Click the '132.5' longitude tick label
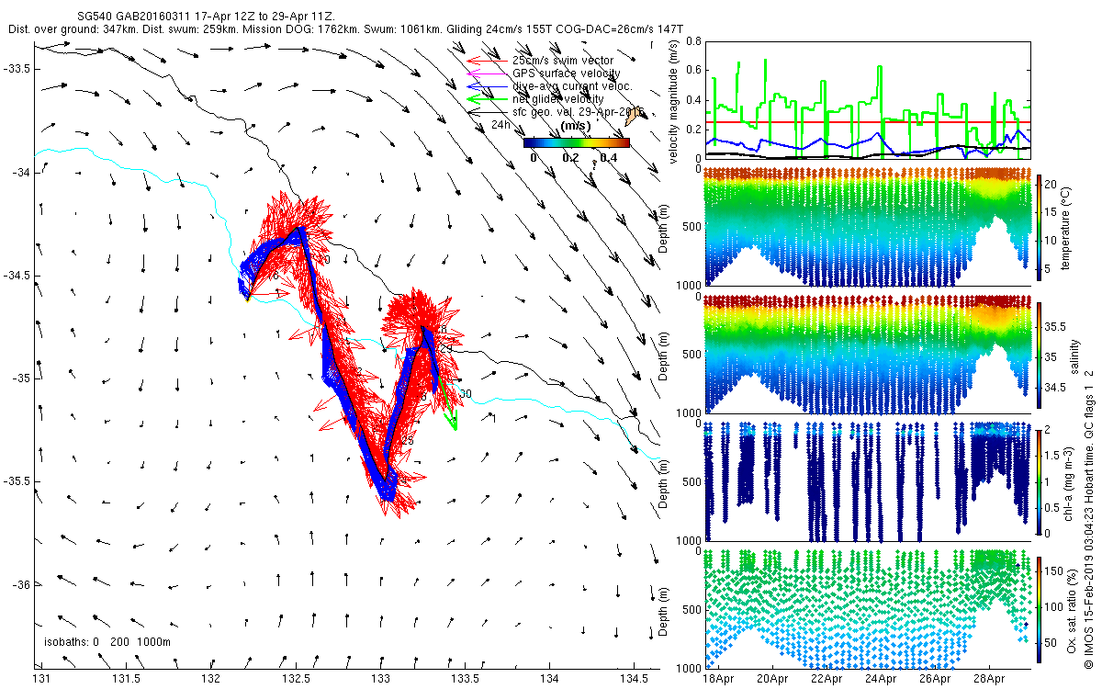 click(296, 678)
